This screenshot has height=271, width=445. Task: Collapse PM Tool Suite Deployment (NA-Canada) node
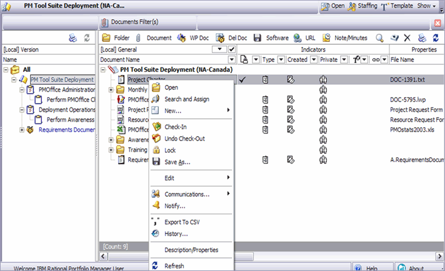pos(103,70)
